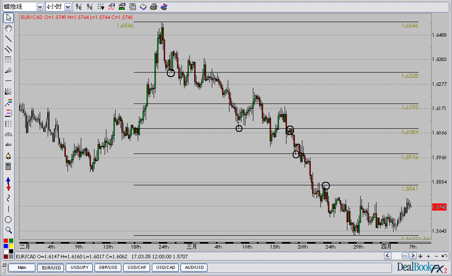Image resolution: width=452 pixels, height=276 pixels.
Task: Click the Main button
Action: (22, 268)
